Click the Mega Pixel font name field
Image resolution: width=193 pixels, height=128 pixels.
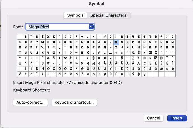57,27
